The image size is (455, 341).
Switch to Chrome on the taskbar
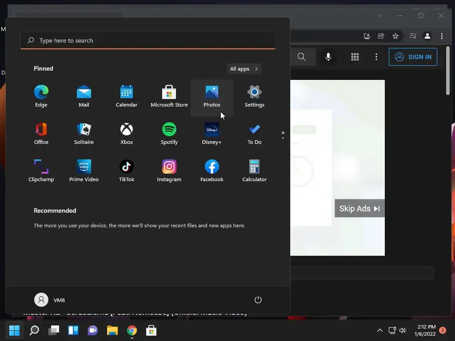coord(132,330)
